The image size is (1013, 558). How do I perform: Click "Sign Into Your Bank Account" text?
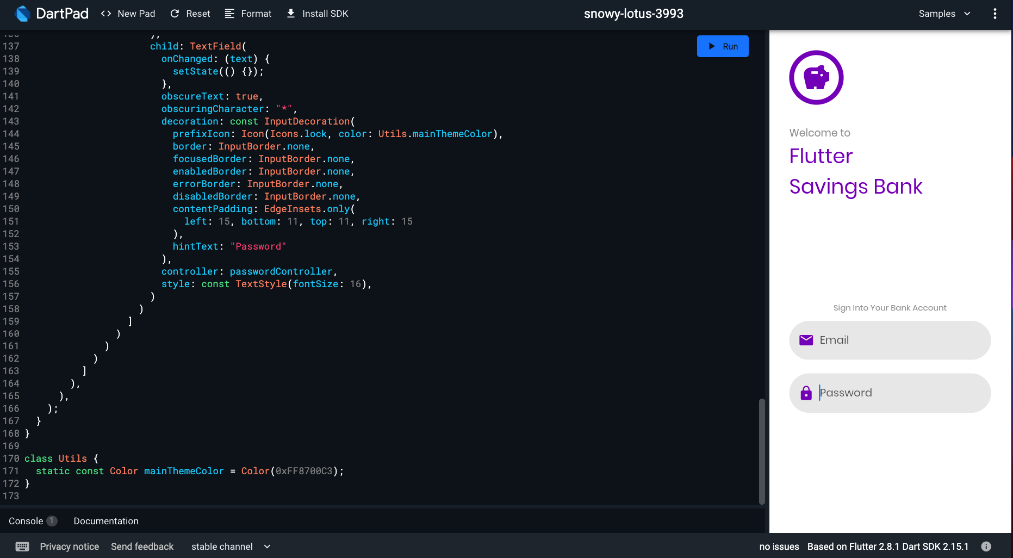890,308
